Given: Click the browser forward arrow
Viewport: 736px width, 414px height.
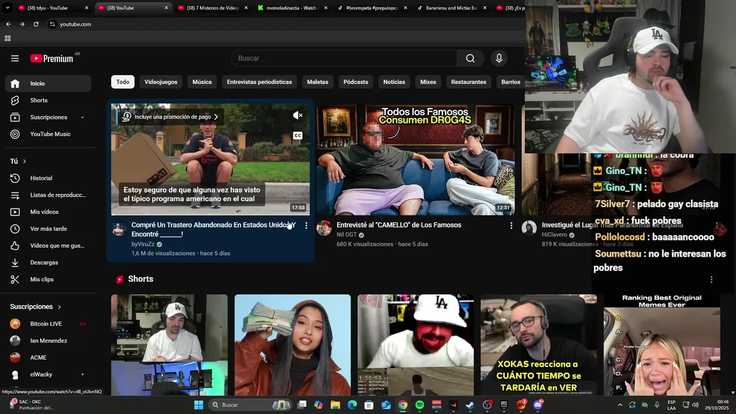Looking at the screenshot, I should pyautogui.click(x=22, y=24).
